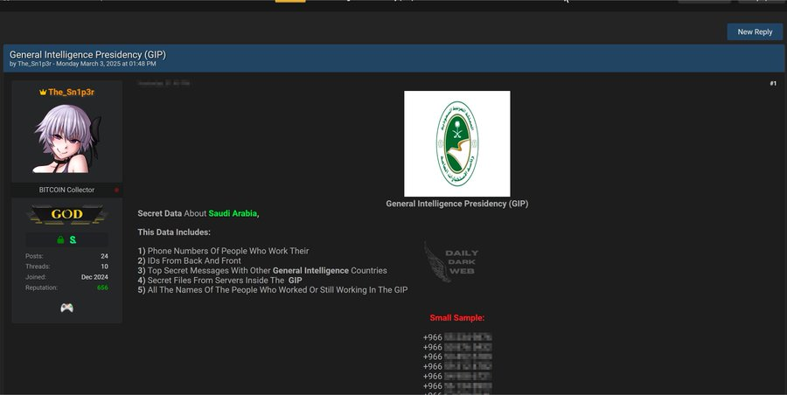Viewport: 787px width, 395px height.
Task: Click the crown icon beside The_Sn1p3r
Action: point(43,92)
